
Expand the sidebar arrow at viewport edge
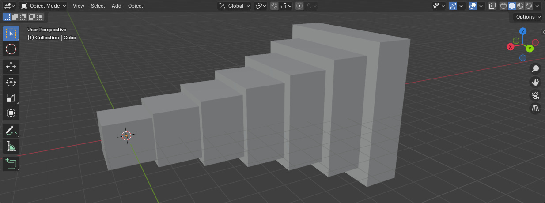[x=543, y=32]
